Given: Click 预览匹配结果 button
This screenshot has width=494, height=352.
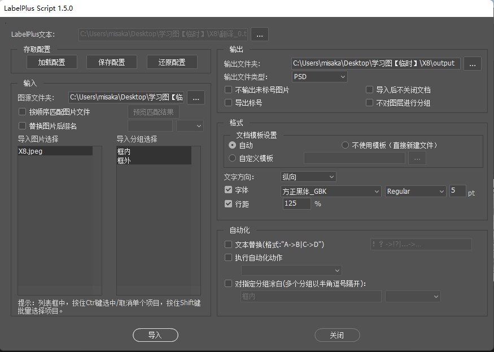Looking at the screenshot, I should click(154, 112).
